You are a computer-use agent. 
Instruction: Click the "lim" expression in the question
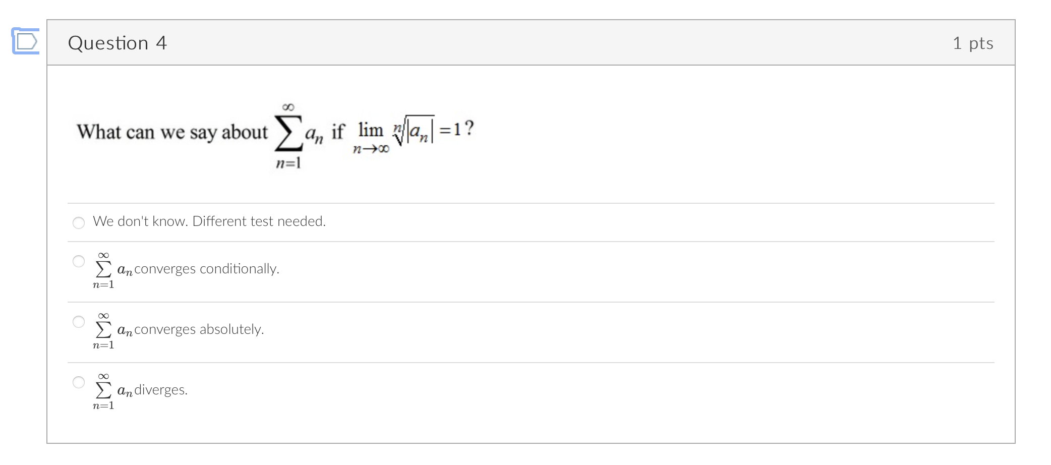[371, 130]
